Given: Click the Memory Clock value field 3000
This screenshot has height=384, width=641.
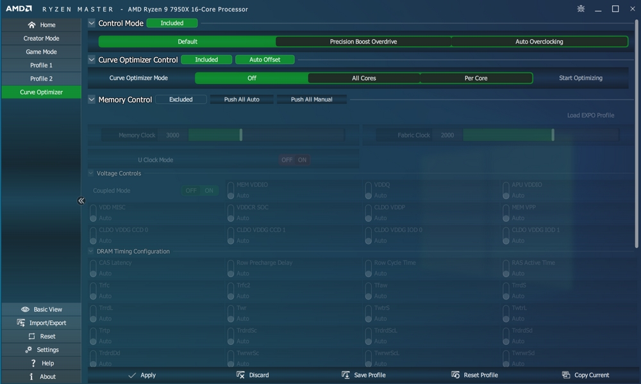Looking at the screenshot, I should coord(172,135).
